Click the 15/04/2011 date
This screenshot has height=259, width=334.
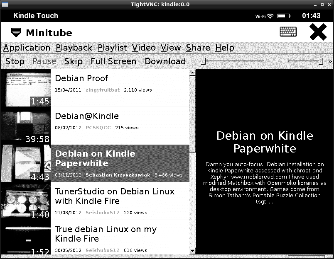point(68,90)
